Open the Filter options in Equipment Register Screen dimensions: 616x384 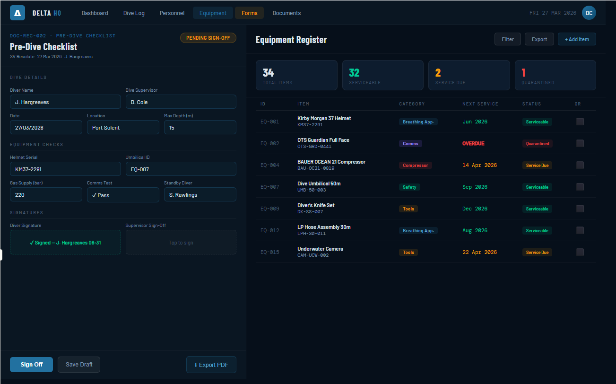point(508,39)
